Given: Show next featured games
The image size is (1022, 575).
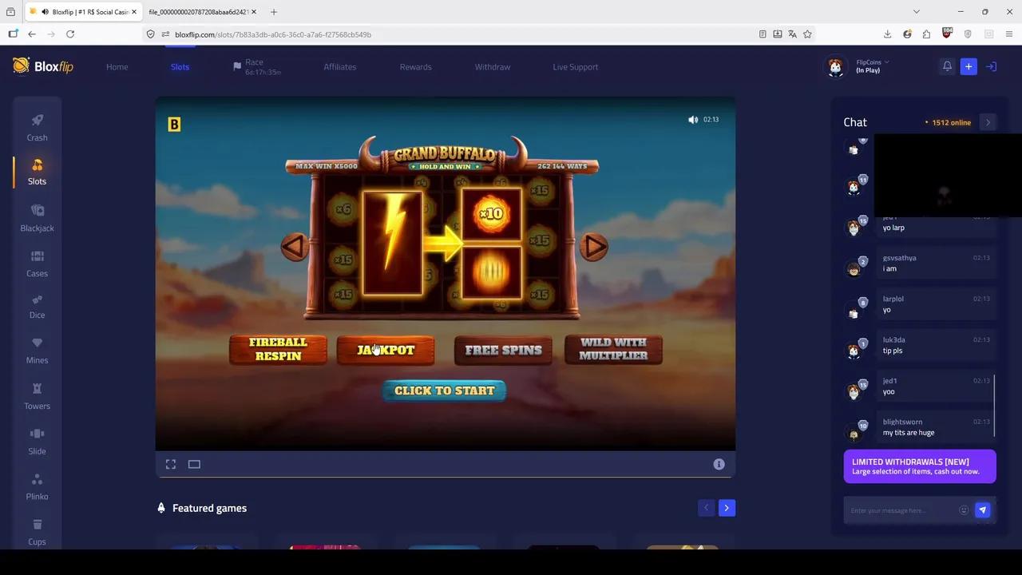Looking at the screenshot, I should point(727,508).
